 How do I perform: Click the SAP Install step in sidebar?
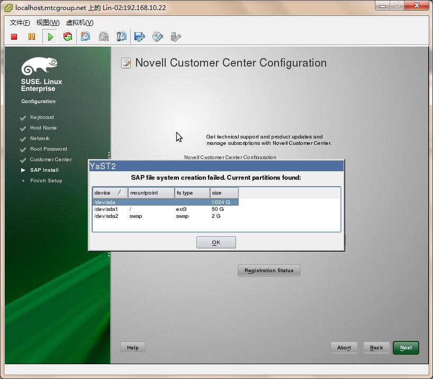(44, 170)
